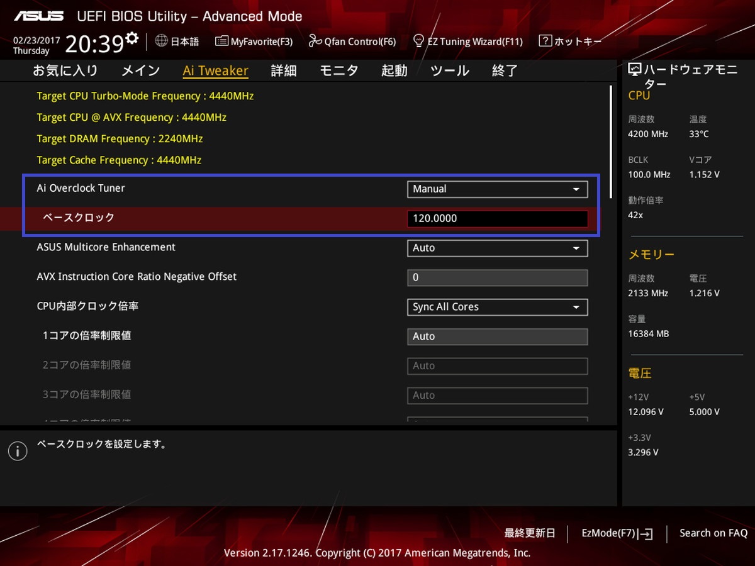Click Target Cache Frequency 4440MHz text
Image resolution: width=755 pixels, height=566 pixels.
pos(119,160)
